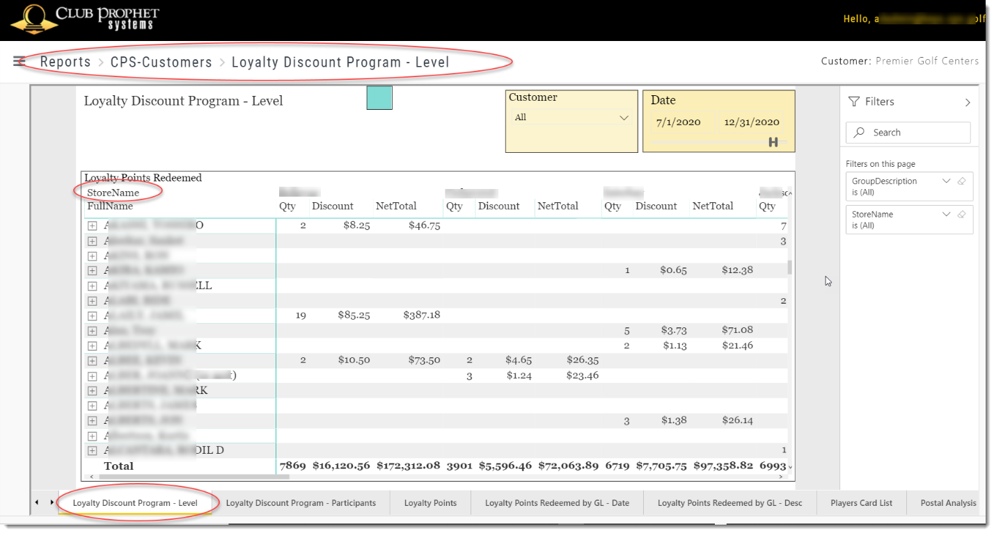Click the teal color square
Screen dimensions: 994x533
[x=379, y=98]
